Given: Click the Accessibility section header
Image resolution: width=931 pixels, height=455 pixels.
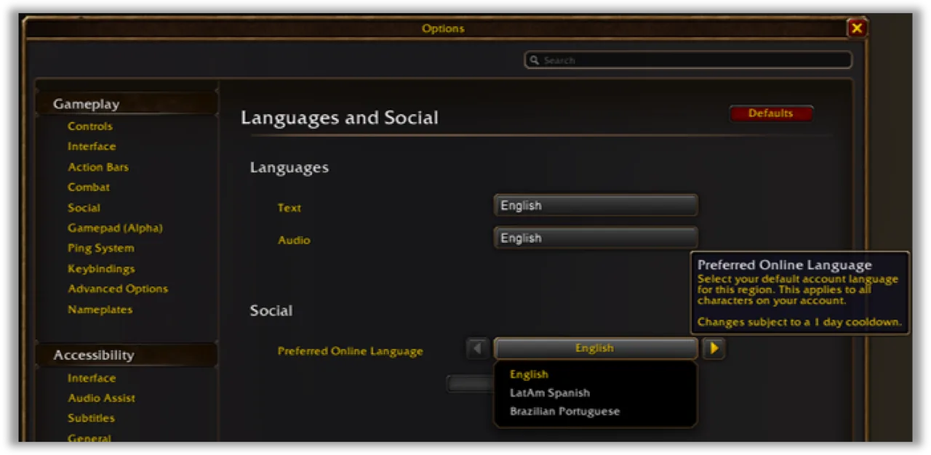Looking at the screenshot, I should coord(127,355).
